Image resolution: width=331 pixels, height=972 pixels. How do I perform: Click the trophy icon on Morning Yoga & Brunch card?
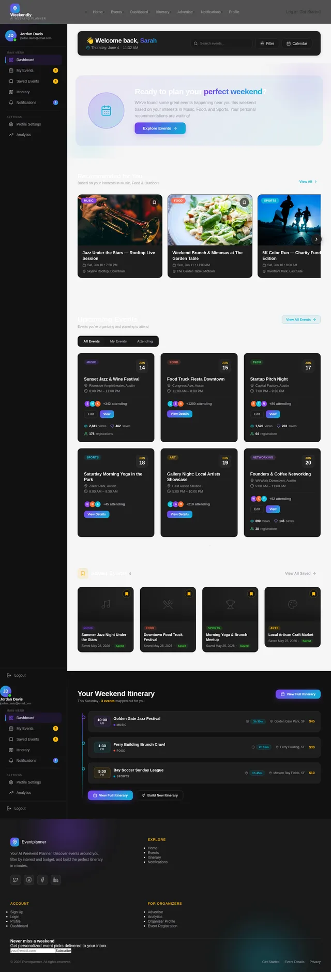[x=230, y=604]
